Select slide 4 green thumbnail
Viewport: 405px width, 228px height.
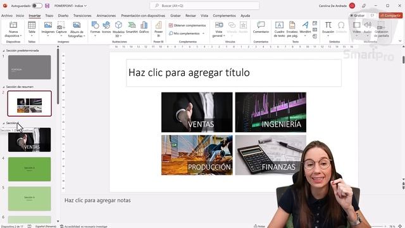(30, 169)
